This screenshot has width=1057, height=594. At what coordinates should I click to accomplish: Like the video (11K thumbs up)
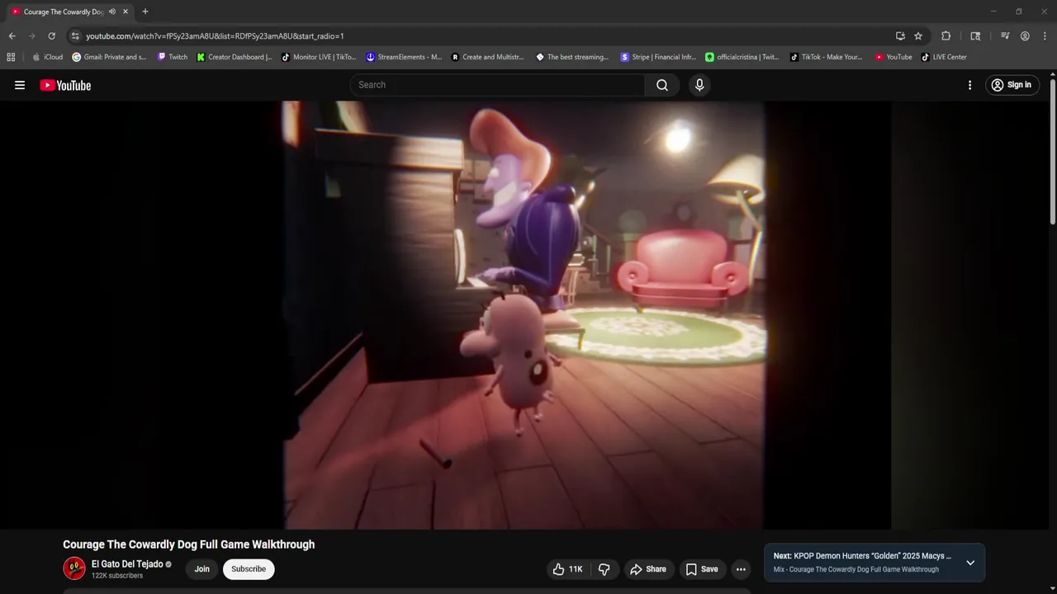point(567,569)
